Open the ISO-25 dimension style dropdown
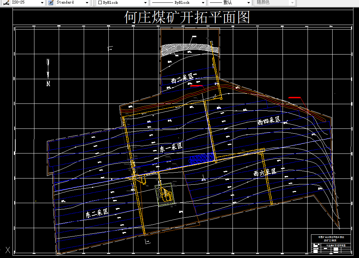 [x=42, y=2]
